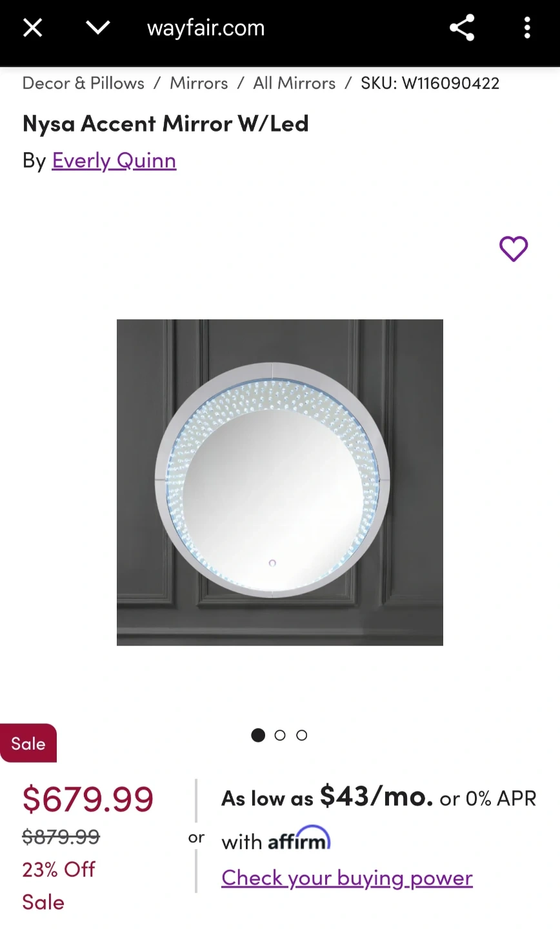Tap the round LED mirror product image
This screenshot has height=929, width=560.
point(280,482)
